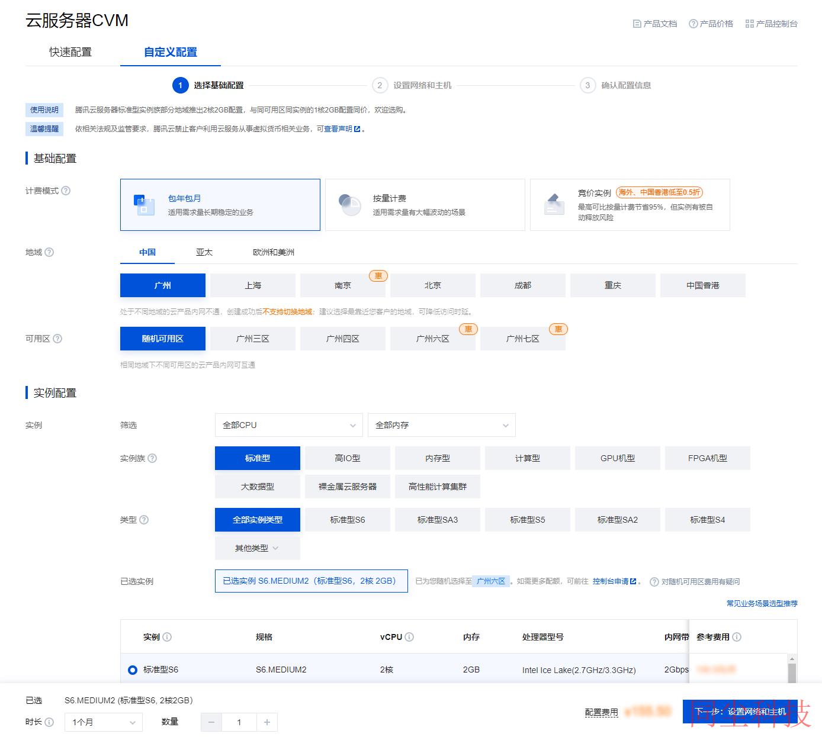Image resolution: width=822 pixels, height=737 pixels.
Task: Click the info icon next to 参考费用 header
Action: pos(737,637)
